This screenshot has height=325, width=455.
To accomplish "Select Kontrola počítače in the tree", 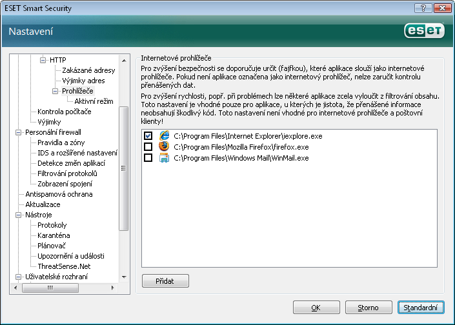I will [65, 112].
